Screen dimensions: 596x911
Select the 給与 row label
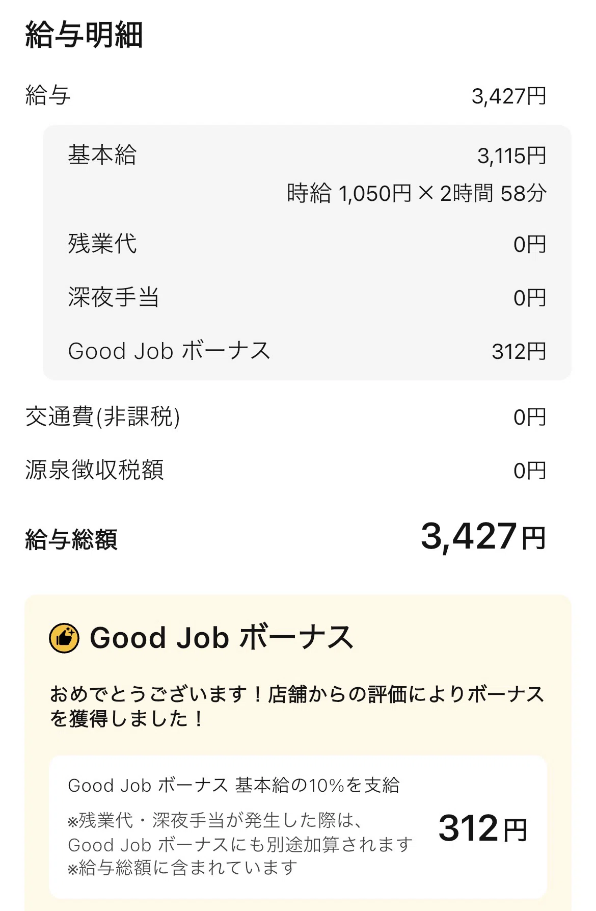click(48, 95)
